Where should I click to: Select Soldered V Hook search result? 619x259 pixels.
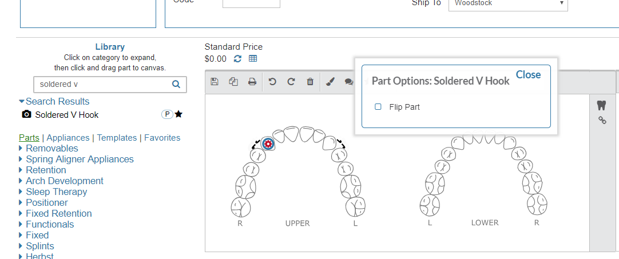[x=67, y=115]
